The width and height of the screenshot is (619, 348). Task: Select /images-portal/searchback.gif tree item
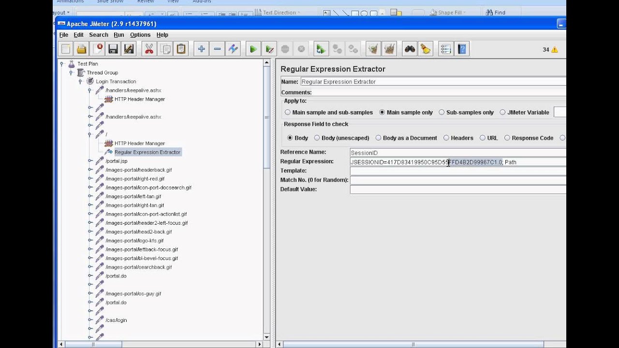[139, 267]
